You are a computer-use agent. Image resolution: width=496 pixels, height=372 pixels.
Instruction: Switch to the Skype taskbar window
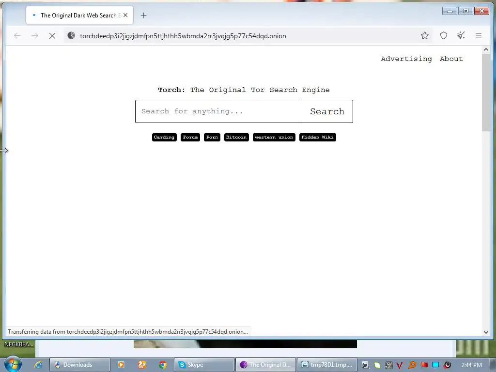coord(204,365)
